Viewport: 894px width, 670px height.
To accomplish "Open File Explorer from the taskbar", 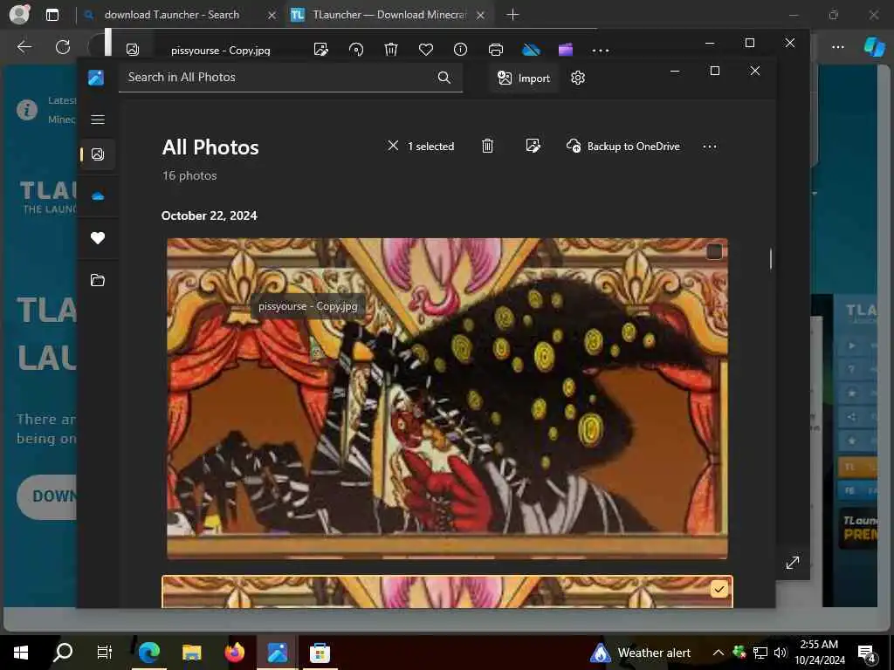I will coord(191,653).
